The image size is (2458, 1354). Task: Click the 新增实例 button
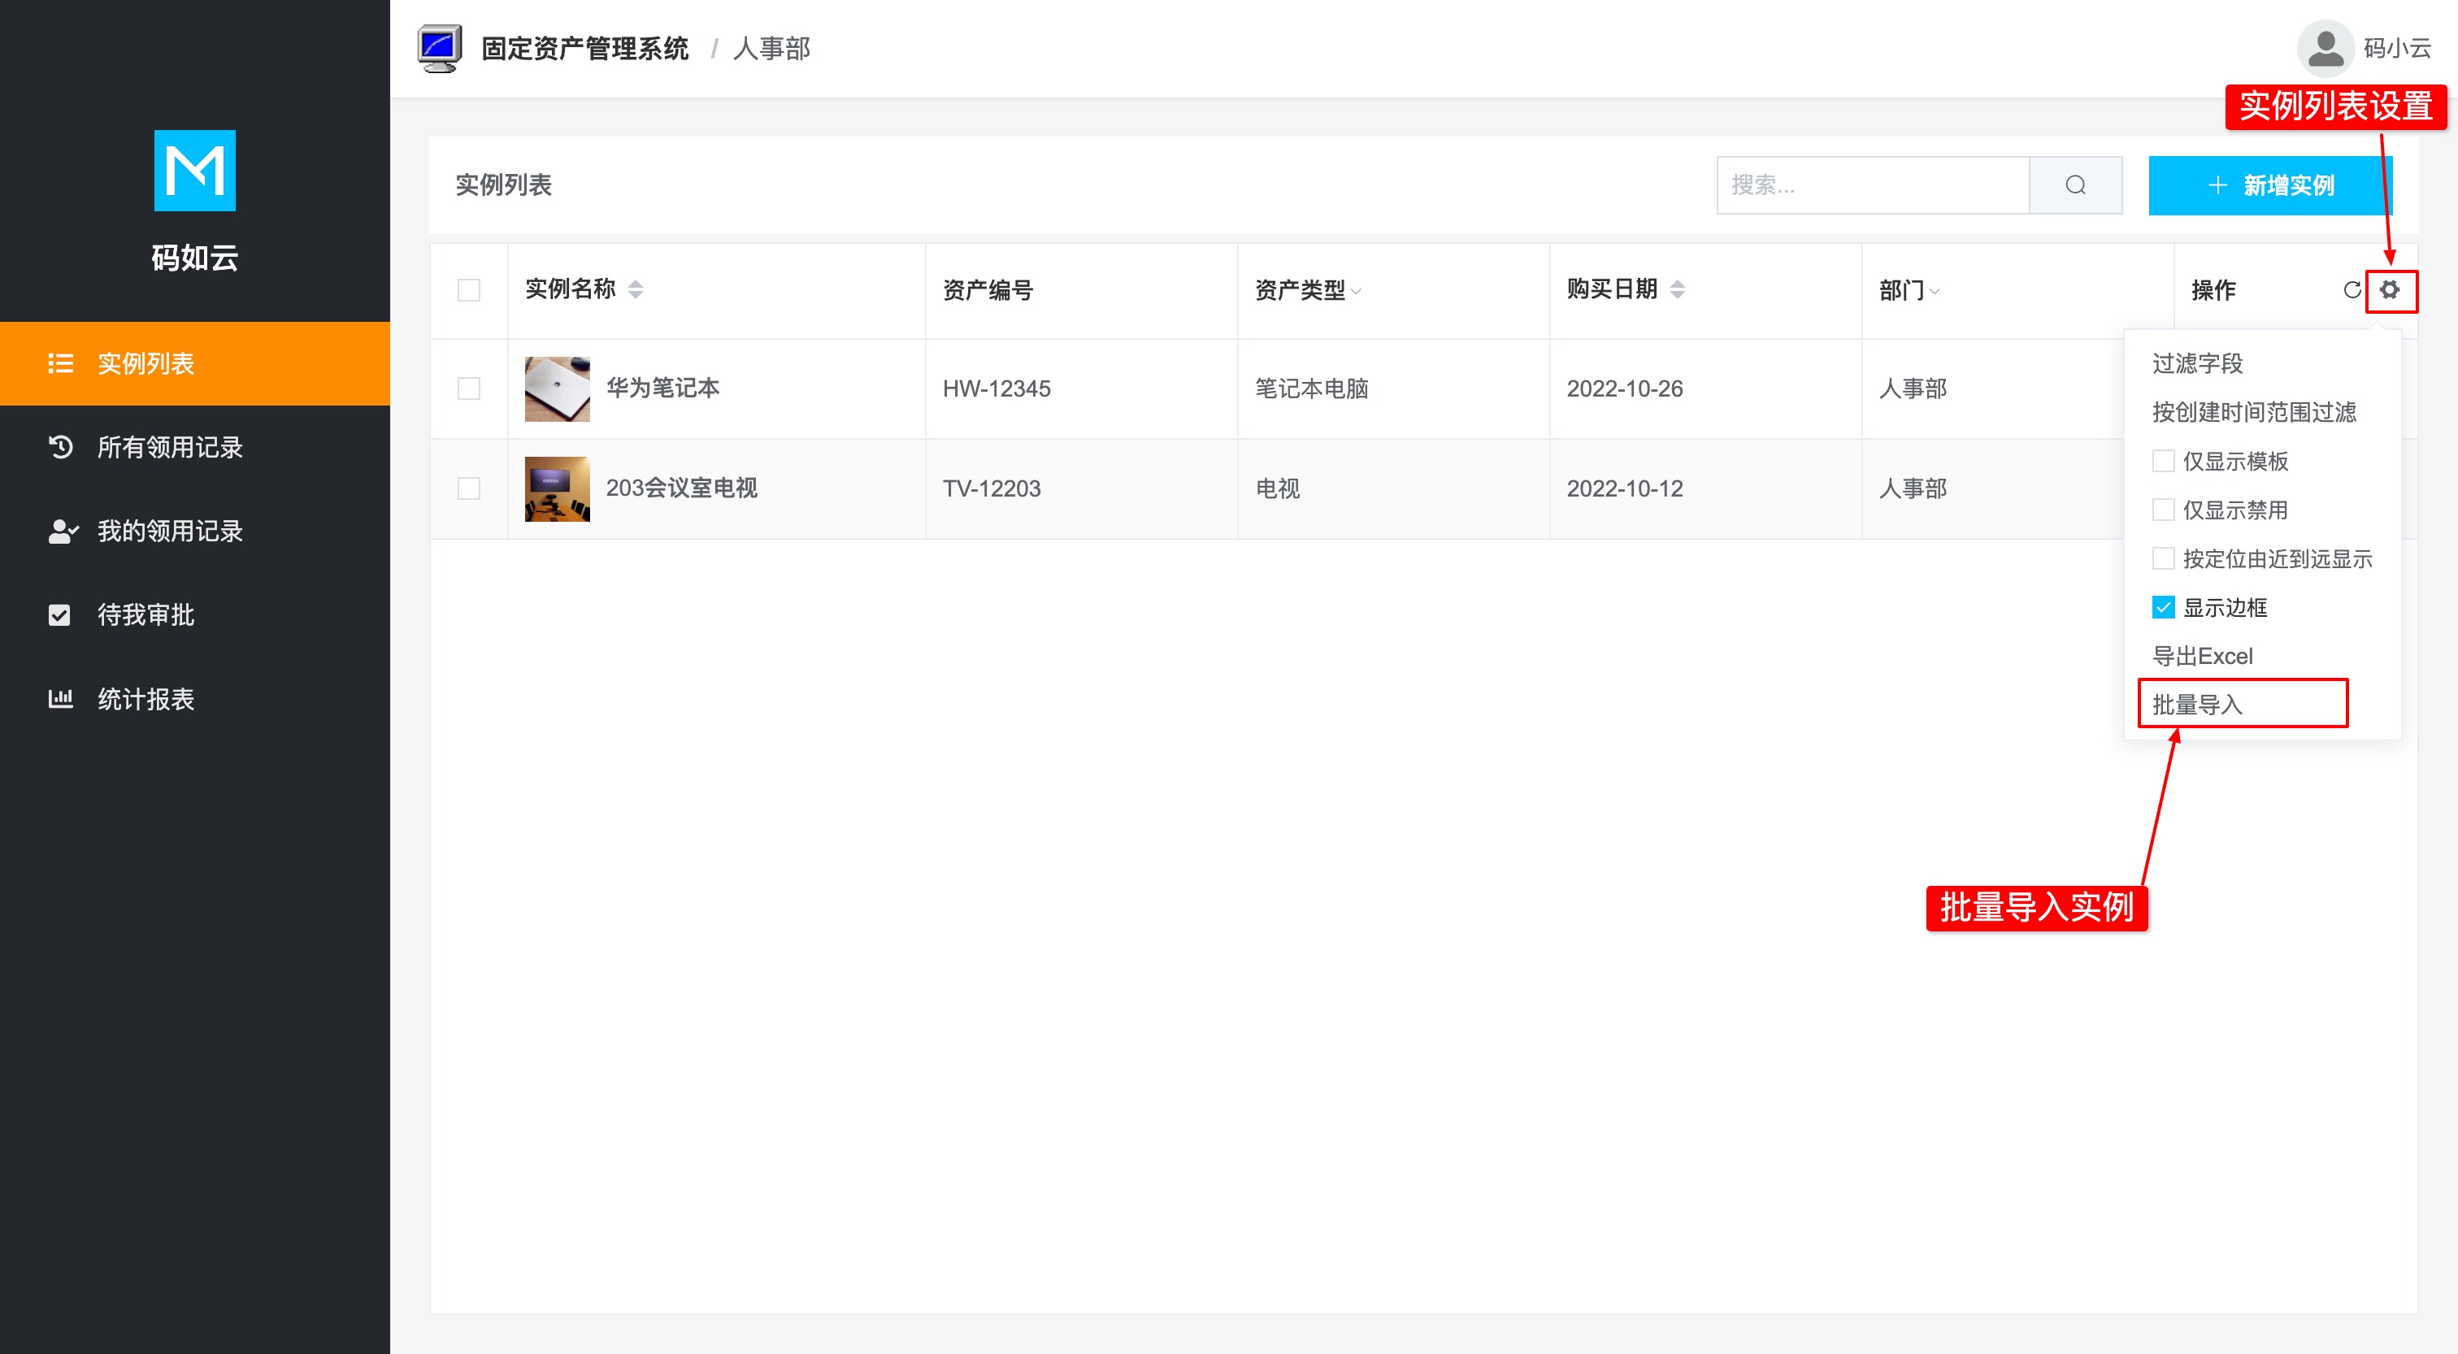(x=2270, y=185)
